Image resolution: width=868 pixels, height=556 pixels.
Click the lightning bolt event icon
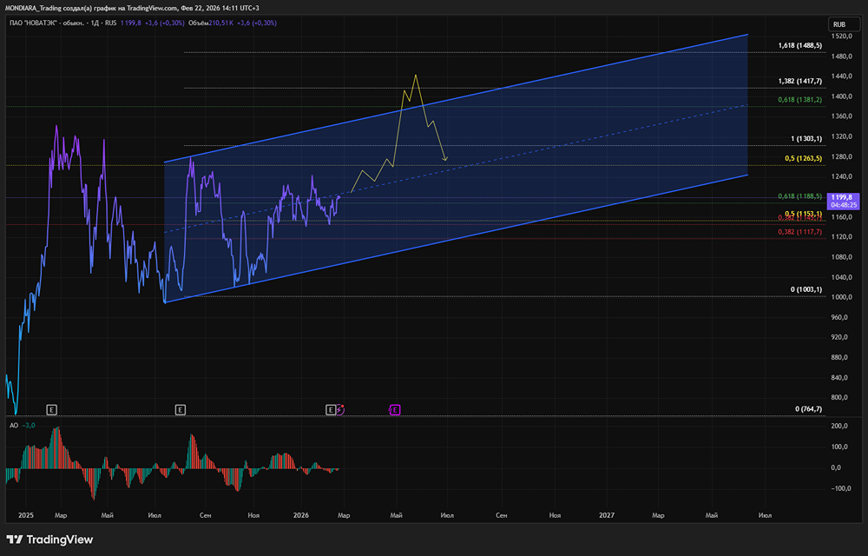(340, 410)
